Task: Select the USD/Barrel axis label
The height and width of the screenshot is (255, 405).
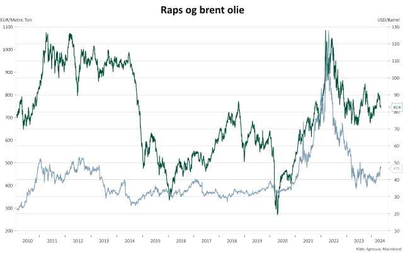Action: pos(387,20)
